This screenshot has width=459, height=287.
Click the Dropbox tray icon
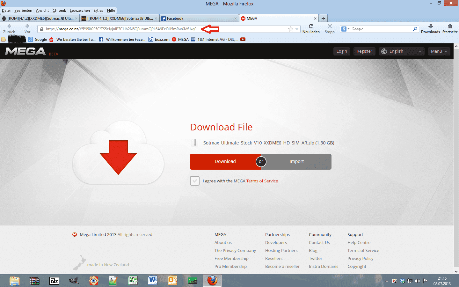click(402, 281)
